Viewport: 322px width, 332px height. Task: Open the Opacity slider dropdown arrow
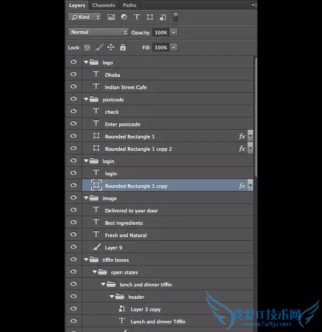173,32
